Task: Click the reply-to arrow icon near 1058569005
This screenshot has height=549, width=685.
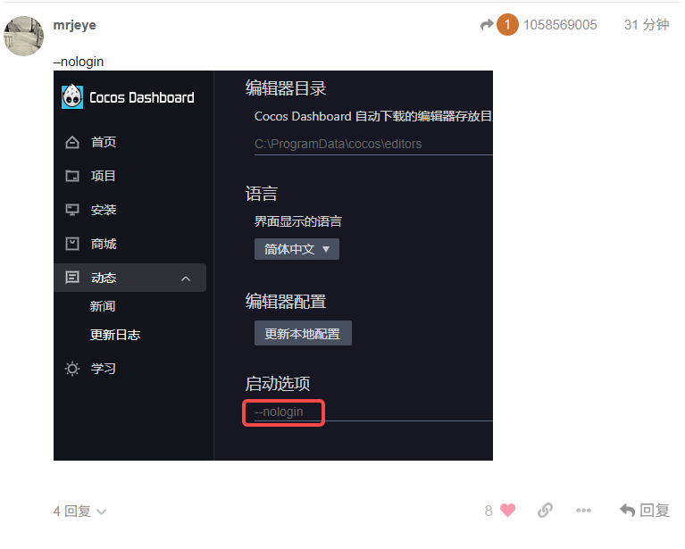Action: tap(487, 25)
